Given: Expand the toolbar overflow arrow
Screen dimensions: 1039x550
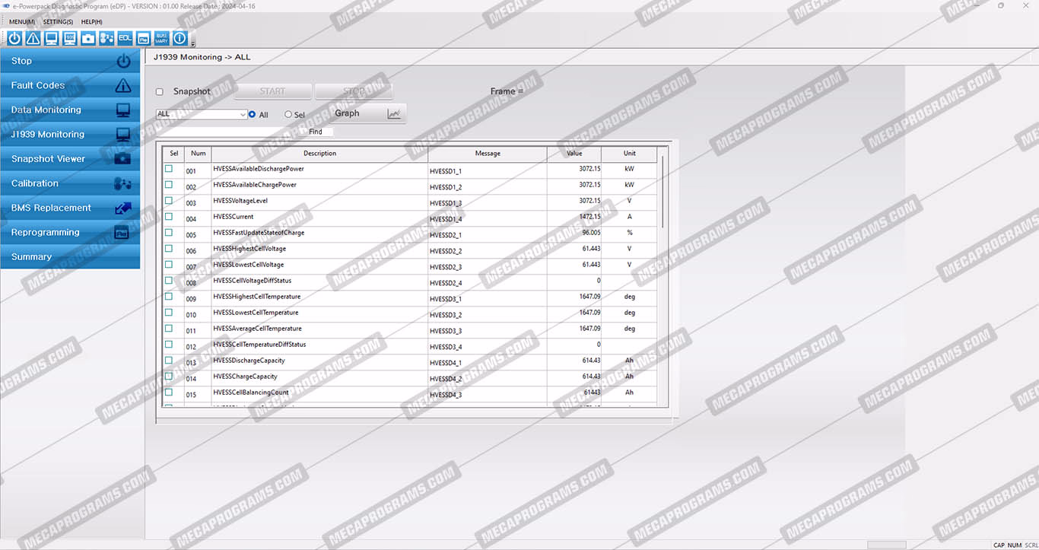Looking at the screenshot, I should coord(193,43).
